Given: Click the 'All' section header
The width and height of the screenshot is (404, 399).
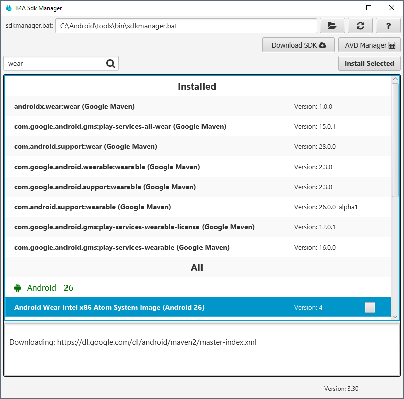Looking at the screenshot, I should tap(197, 268).
